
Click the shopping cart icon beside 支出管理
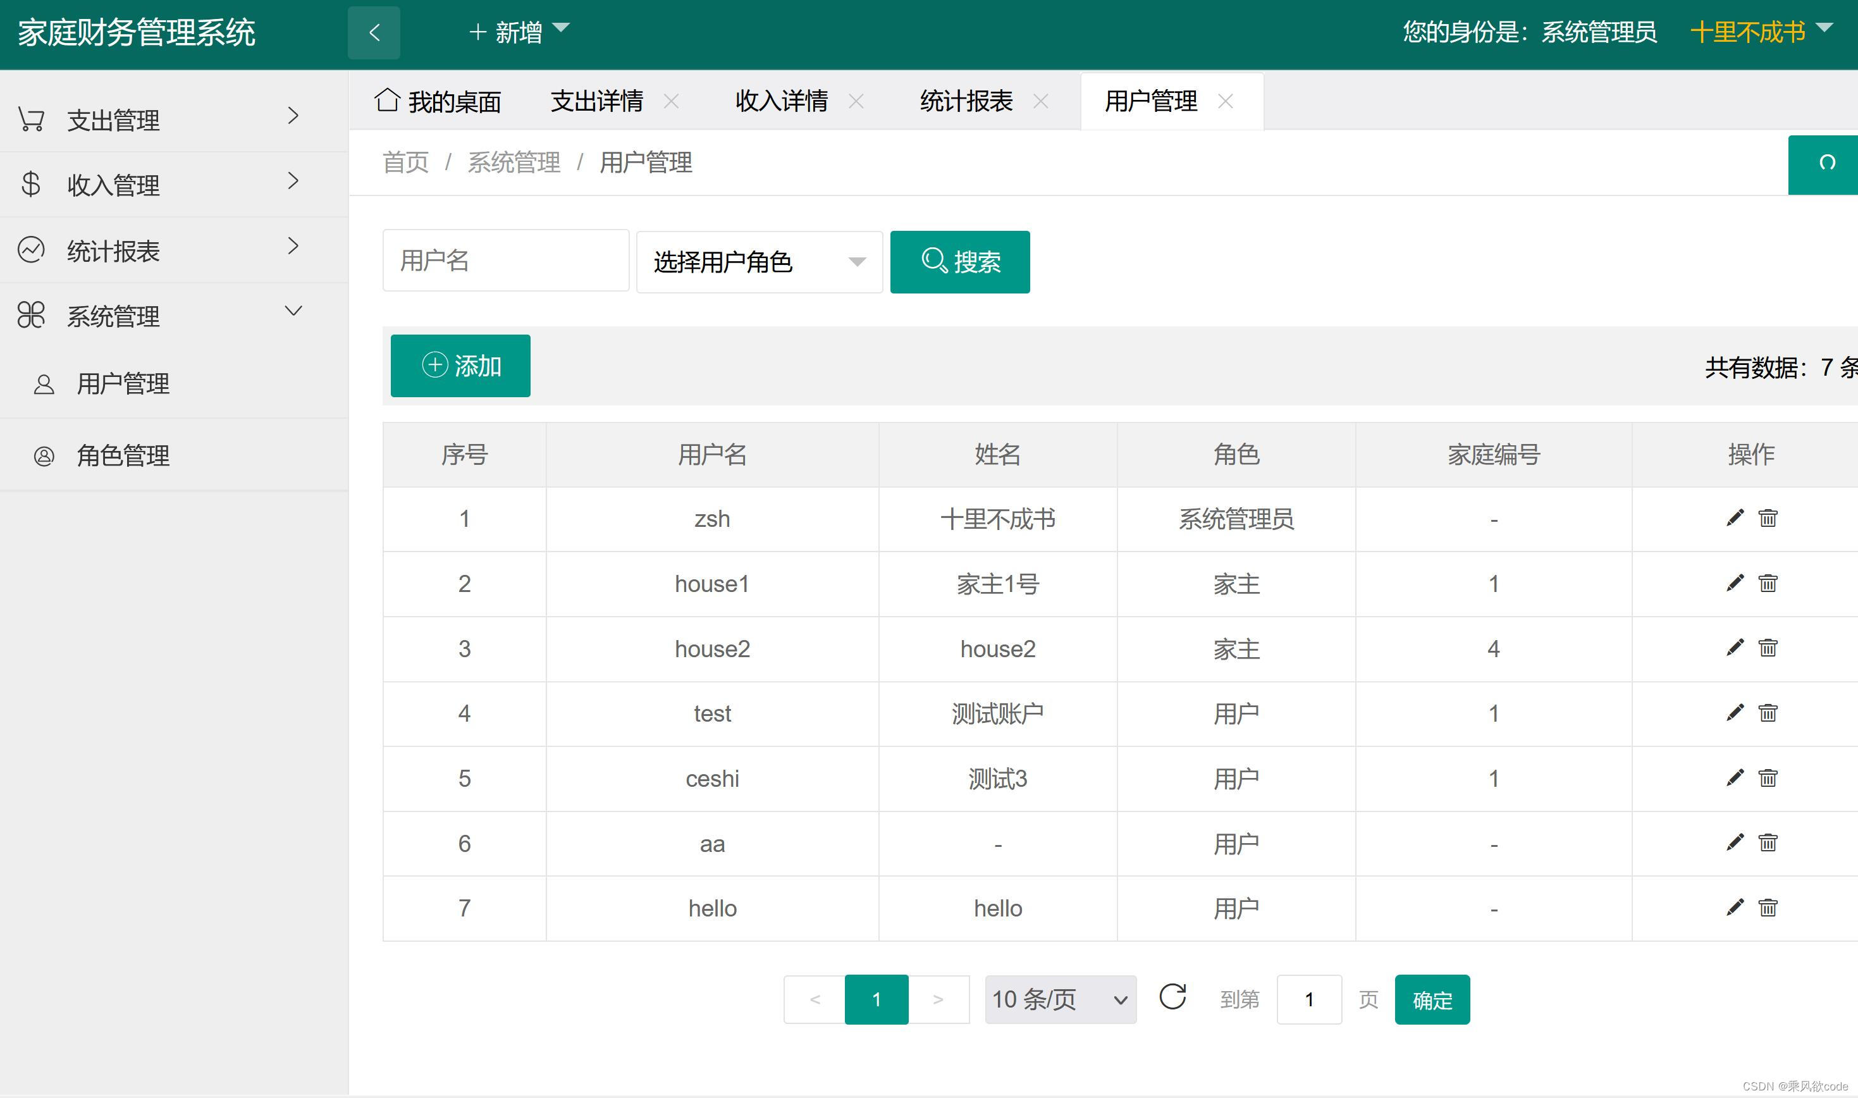[x=30, y=118]
